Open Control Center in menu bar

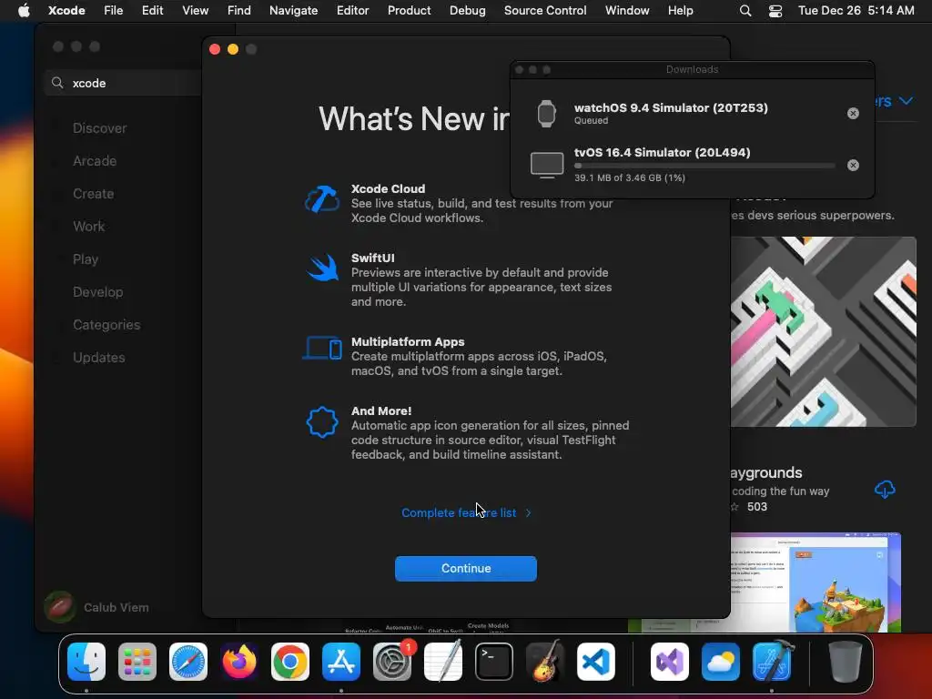coord(775,11)
